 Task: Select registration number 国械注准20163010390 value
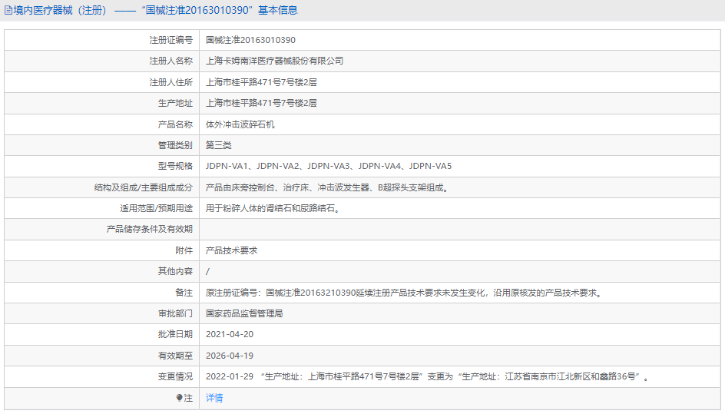(250, 40)
